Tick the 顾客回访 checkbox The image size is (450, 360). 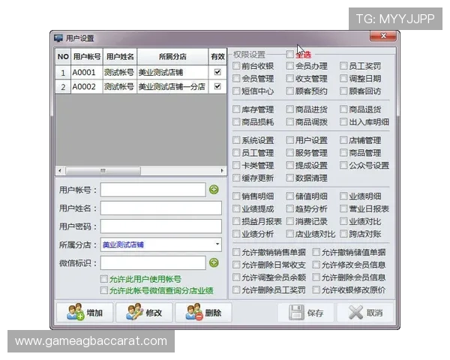pyautogui.click(x=343, y=91)
